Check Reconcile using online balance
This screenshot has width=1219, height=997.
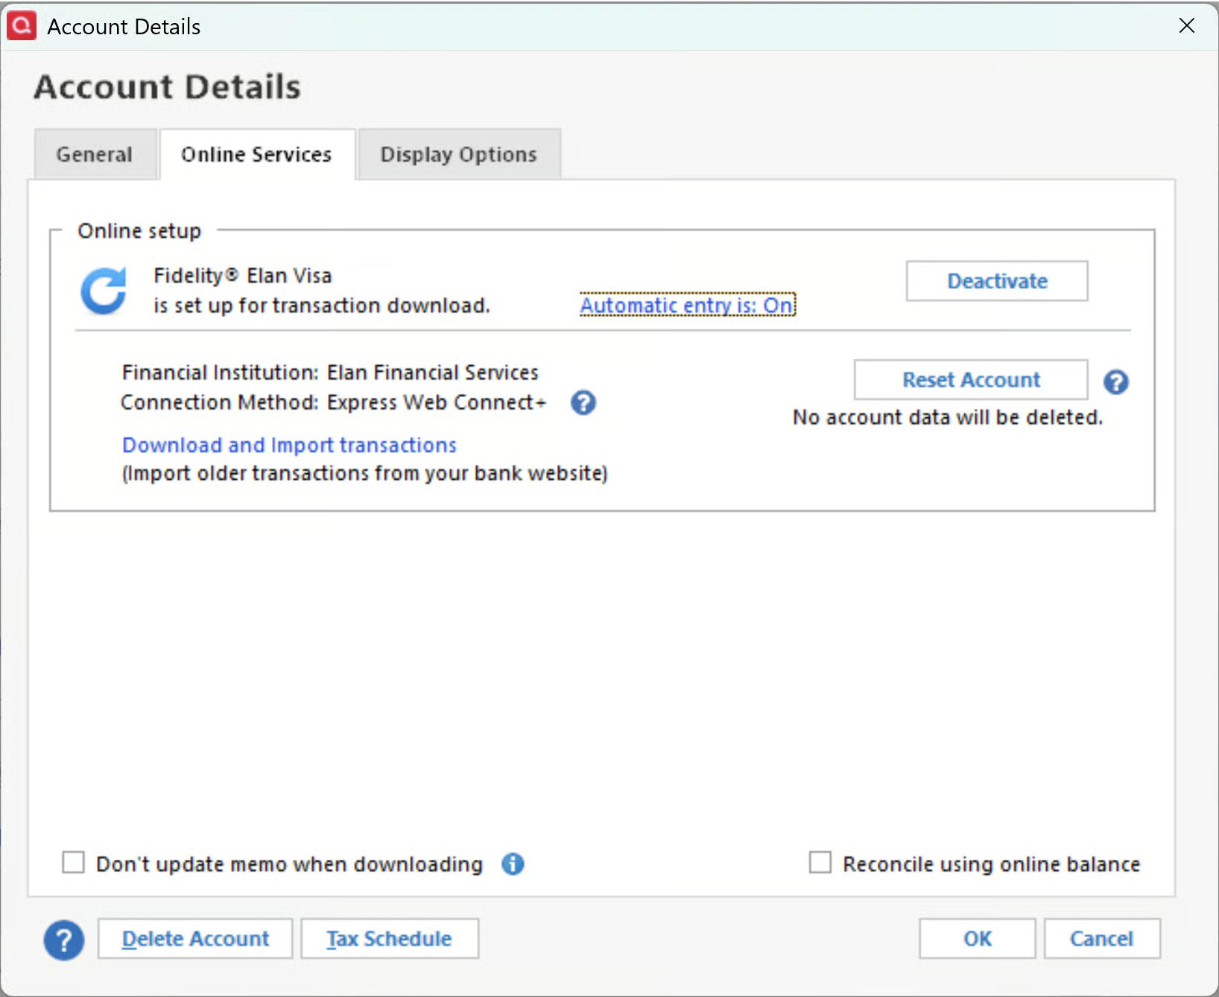pyautogui.click(x=820, y=863)
